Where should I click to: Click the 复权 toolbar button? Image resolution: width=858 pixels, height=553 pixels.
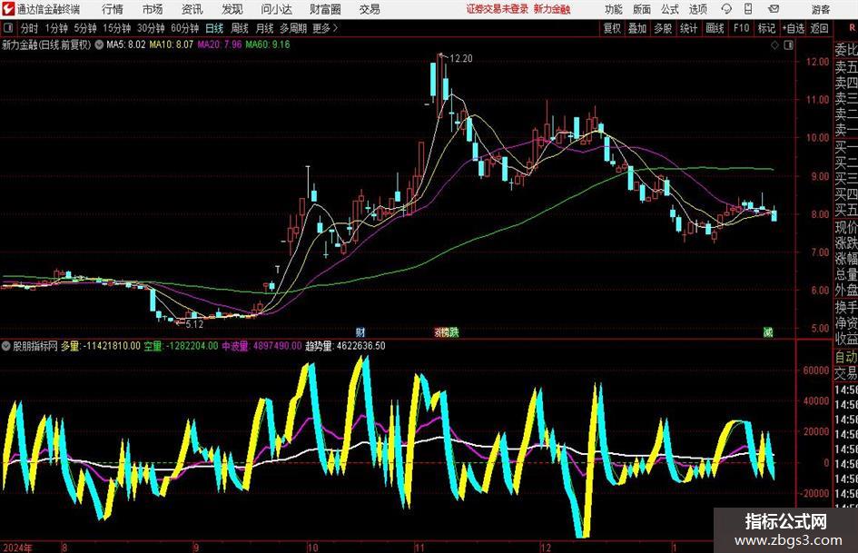612,28
